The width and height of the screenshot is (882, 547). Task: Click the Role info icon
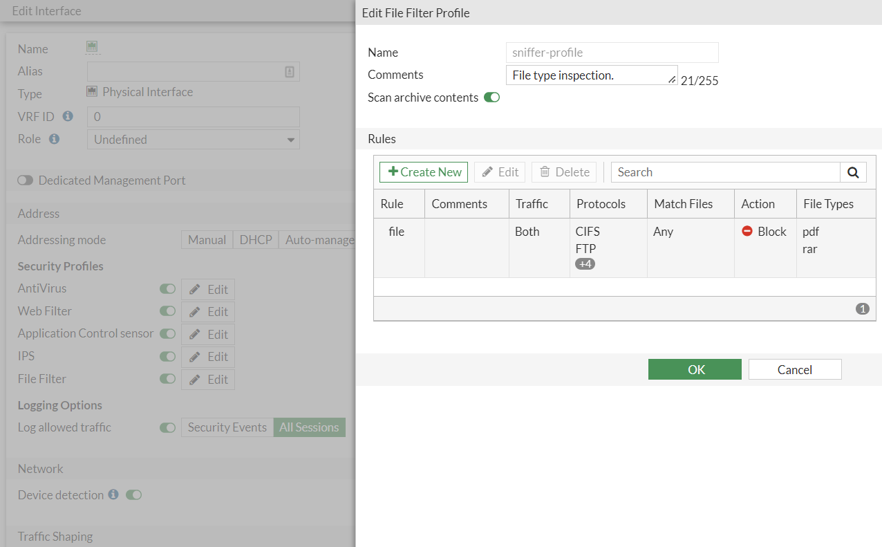pyautogui.click(x=54, y=139)
